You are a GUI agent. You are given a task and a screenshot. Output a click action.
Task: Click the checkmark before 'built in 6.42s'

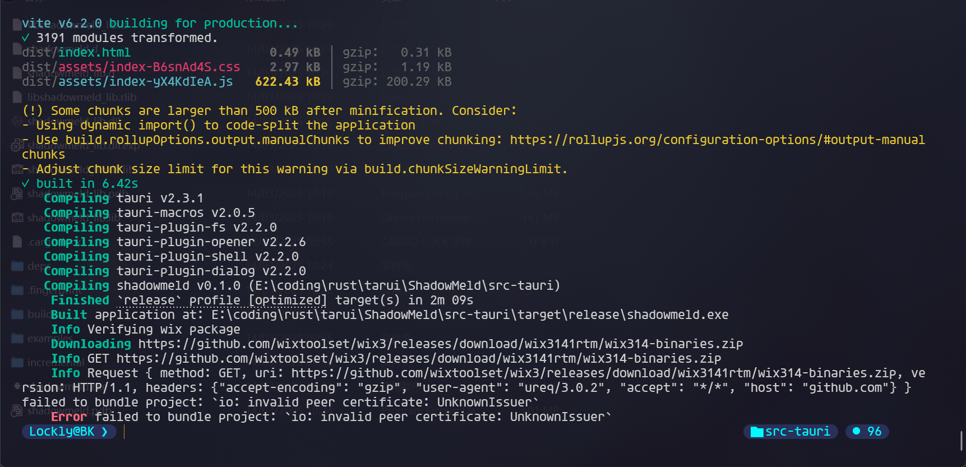tap(25, 183)
